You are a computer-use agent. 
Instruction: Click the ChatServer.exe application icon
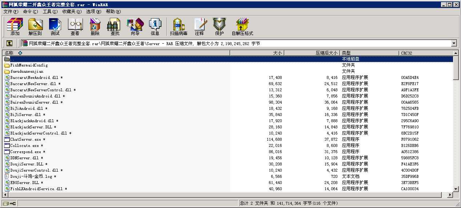pyautogui.click(x=7, y=139)
